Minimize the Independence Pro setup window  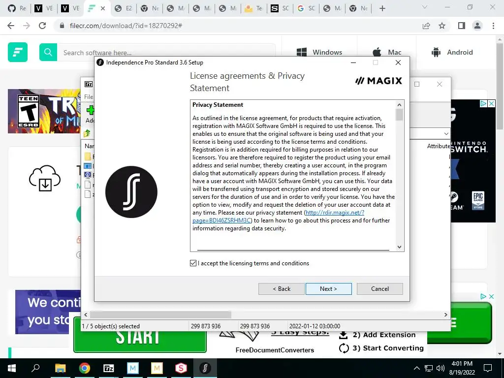pyautogui.click(x=353, y=63)
